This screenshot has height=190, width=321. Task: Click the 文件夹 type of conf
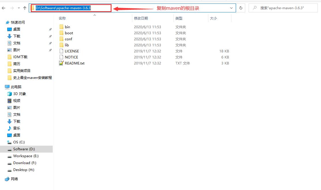pos(181,39)
